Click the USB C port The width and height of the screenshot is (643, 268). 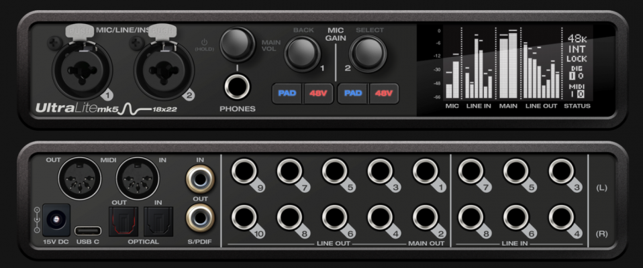click(88, 230)
